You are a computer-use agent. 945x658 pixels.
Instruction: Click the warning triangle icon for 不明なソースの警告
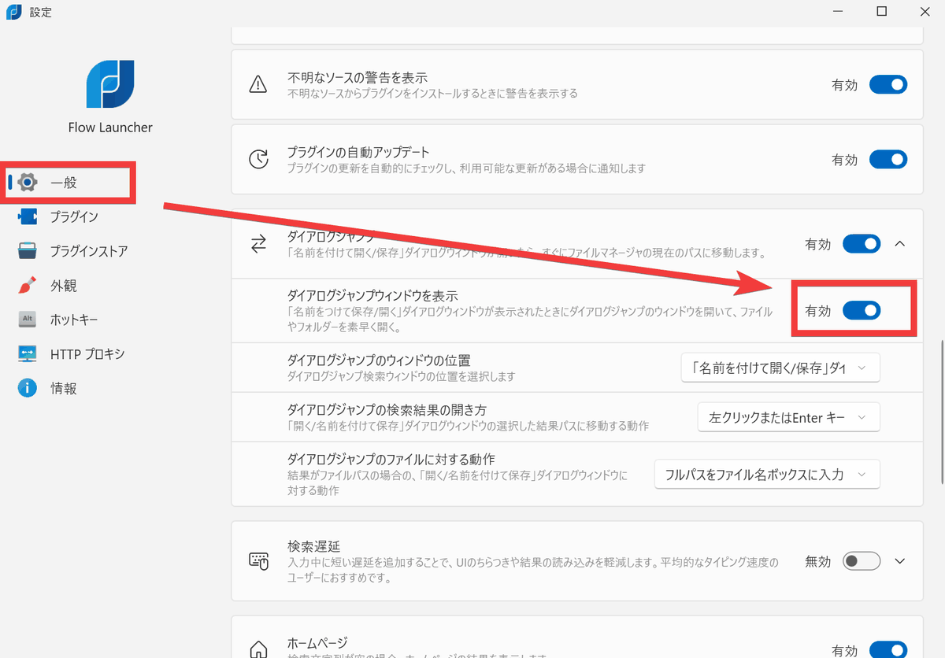(x=258, y=85)
